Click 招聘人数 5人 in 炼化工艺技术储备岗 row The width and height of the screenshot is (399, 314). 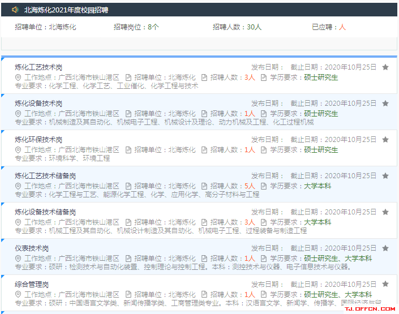pos(233,186)
